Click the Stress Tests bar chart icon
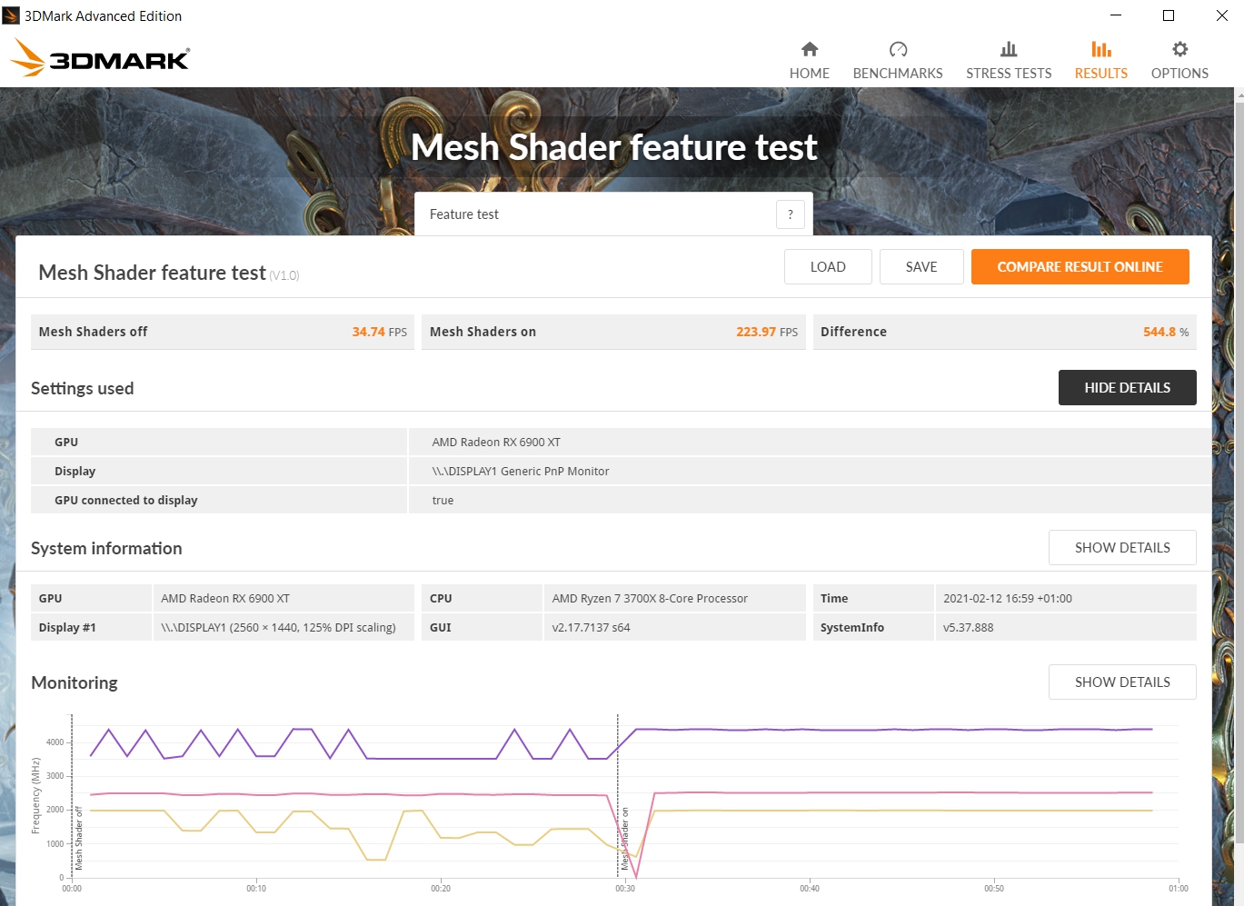This screenshot has width=1244, height=906. point(1009,49)
